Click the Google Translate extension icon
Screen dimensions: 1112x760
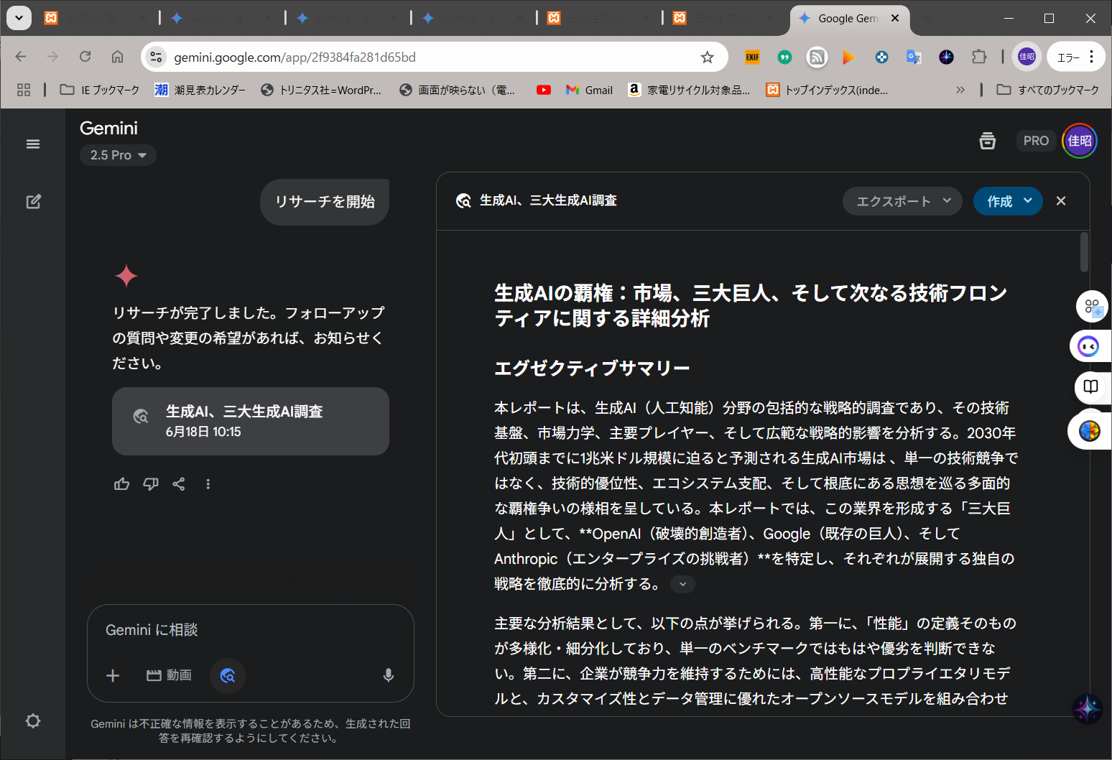pos(914,57)
